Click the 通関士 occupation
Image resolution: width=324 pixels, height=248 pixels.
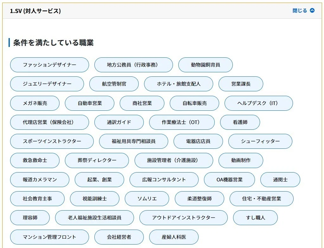pyautogui.click(x=280, y=179)
